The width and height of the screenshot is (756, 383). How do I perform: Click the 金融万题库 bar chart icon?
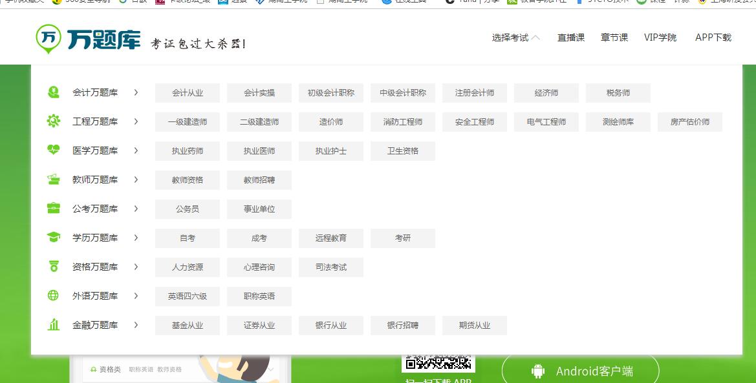tap(54, 325)
